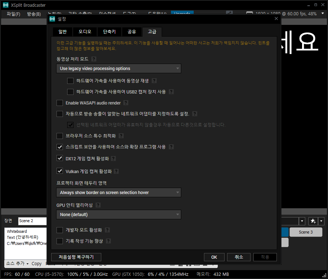Select 고급 tab
328x279 pixels.
[152, 32]
